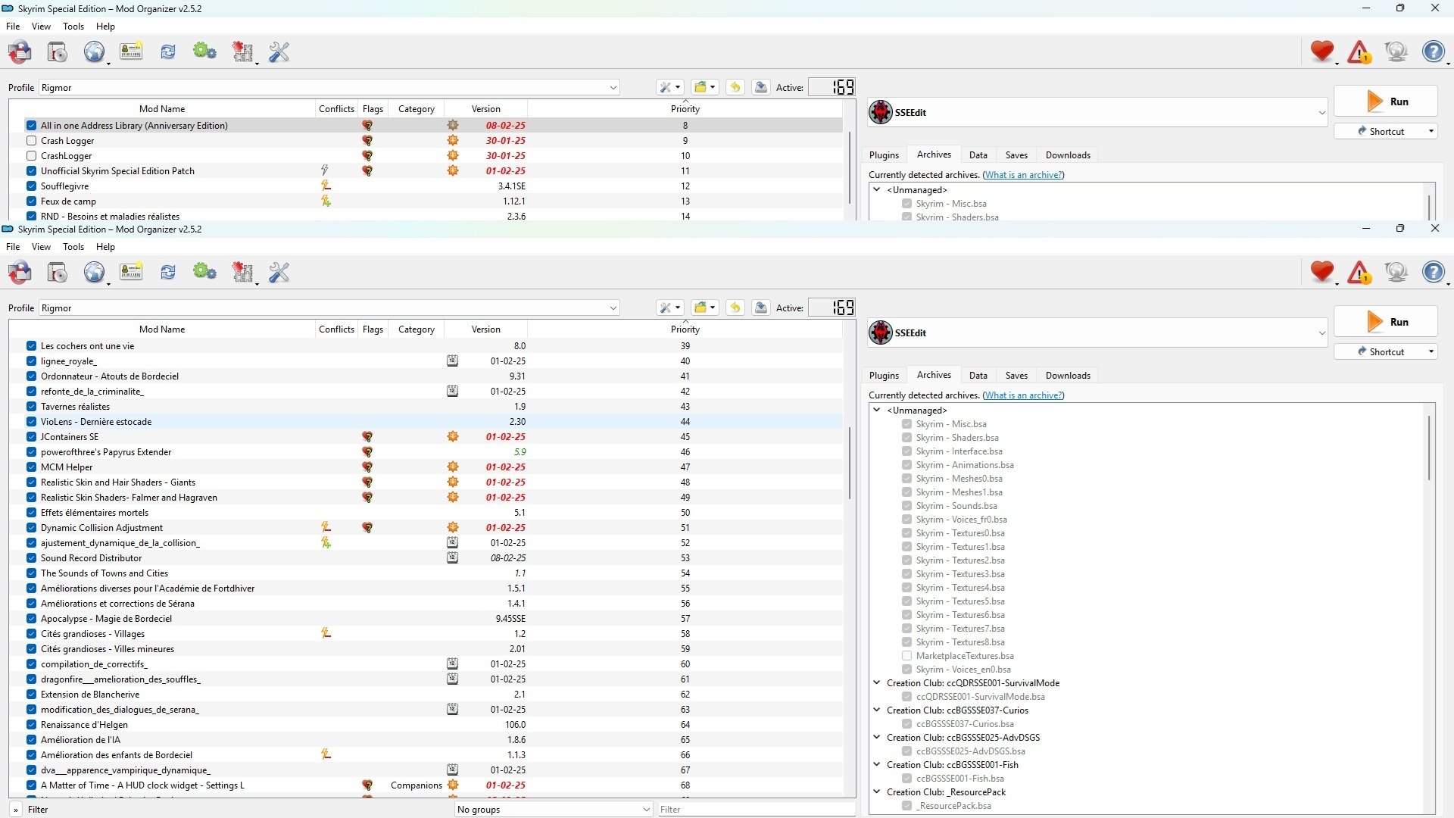Open SSEEdit executable dropdown in lower window
The image size is (1454, 818).
[x=1097, y=333]
